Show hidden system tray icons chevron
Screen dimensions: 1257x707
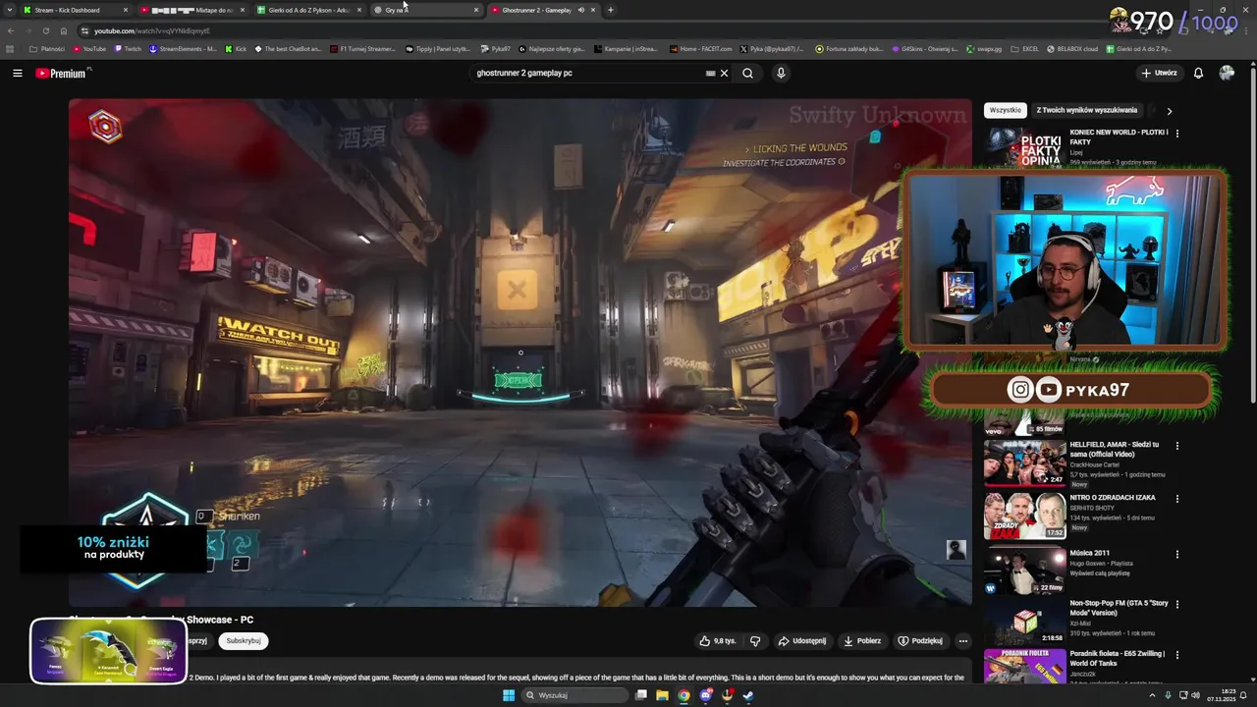pyautogui.click(x=1152, y=695)
